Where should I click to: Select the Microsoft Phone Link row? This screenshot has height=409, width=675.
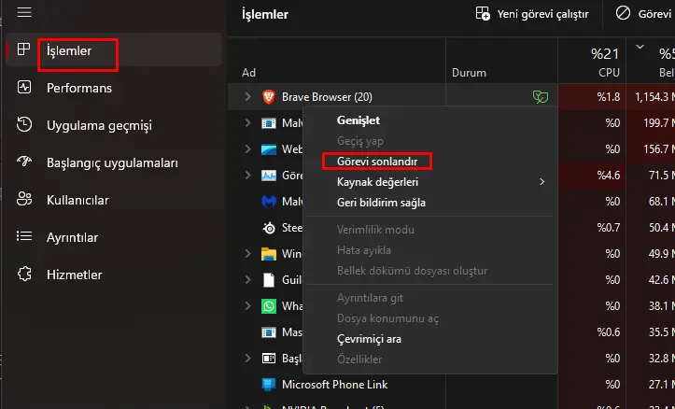[x=451, y=385]
